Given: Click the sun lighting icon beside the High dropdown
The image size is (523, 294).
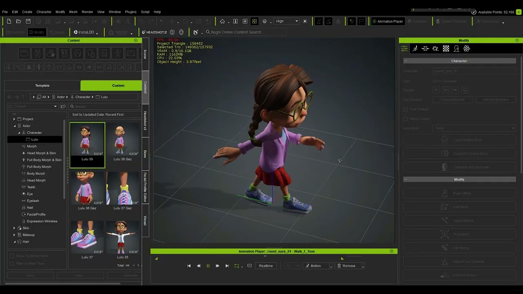Looking at the screenshot, I should 305,21.
